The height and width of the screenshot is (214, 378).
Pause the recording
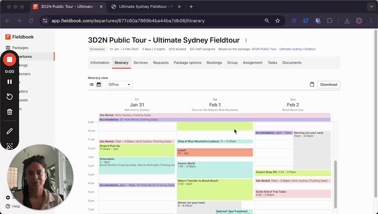10,82
